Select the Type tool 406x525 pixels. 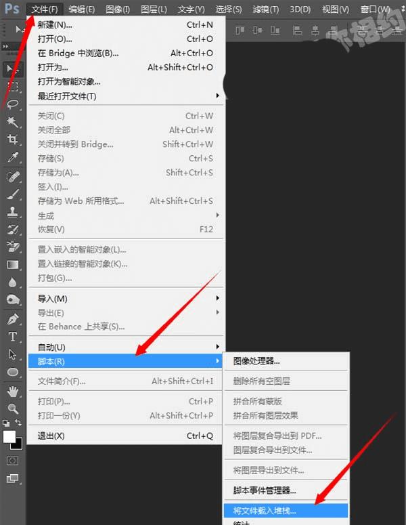13,337
